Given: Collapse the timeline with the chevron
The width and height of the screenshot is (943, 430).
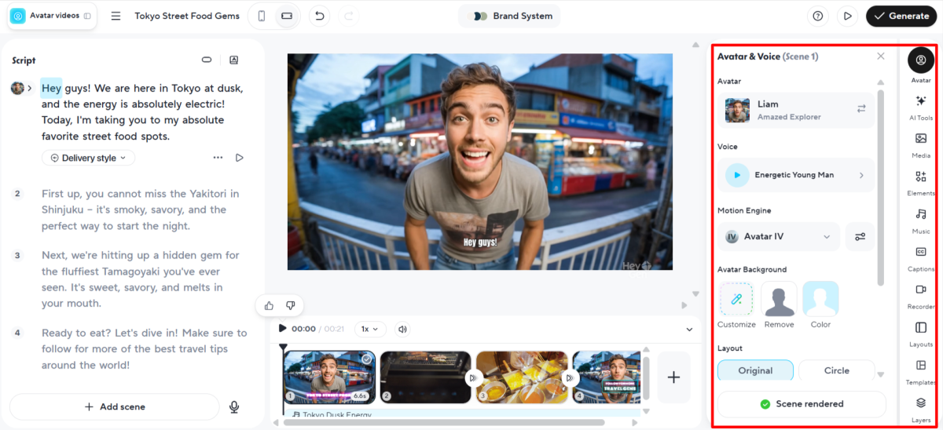Looking at the screenshot, I should (689, 330).
